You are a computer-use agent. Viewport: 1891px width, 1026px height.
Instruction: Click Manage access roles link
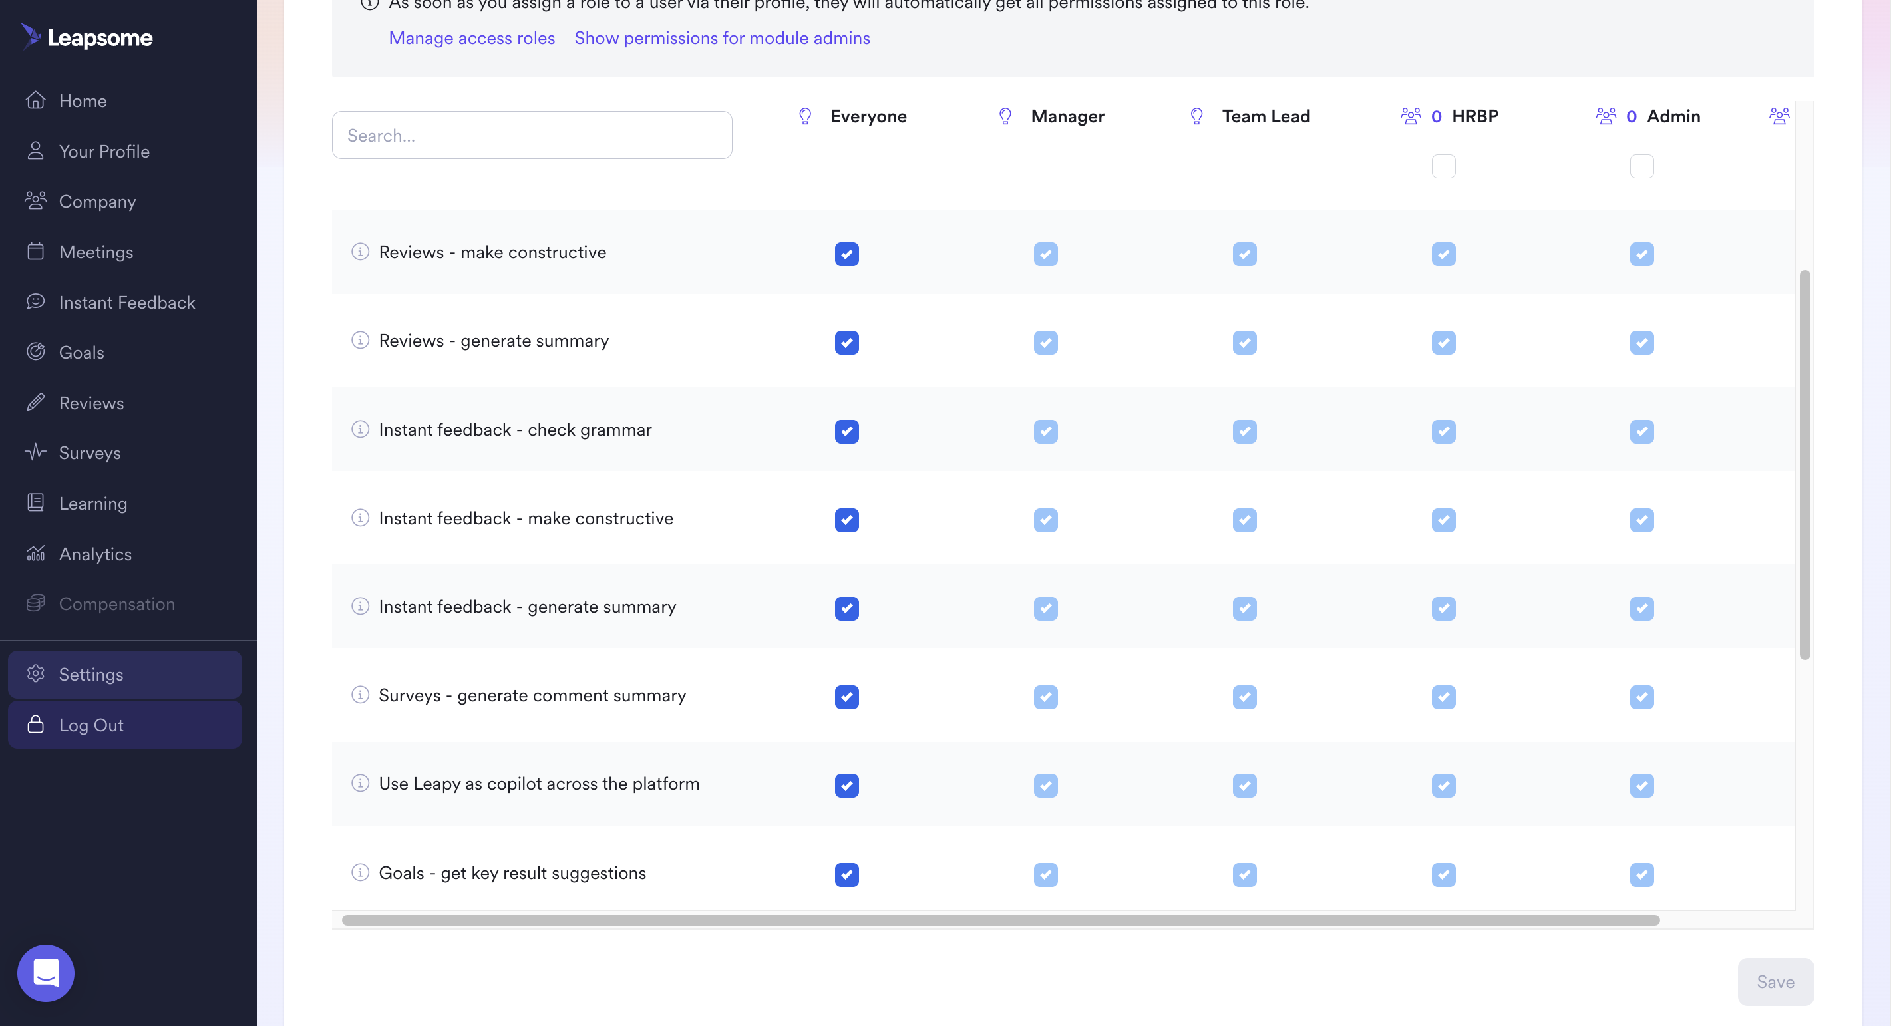coord(472,37)
